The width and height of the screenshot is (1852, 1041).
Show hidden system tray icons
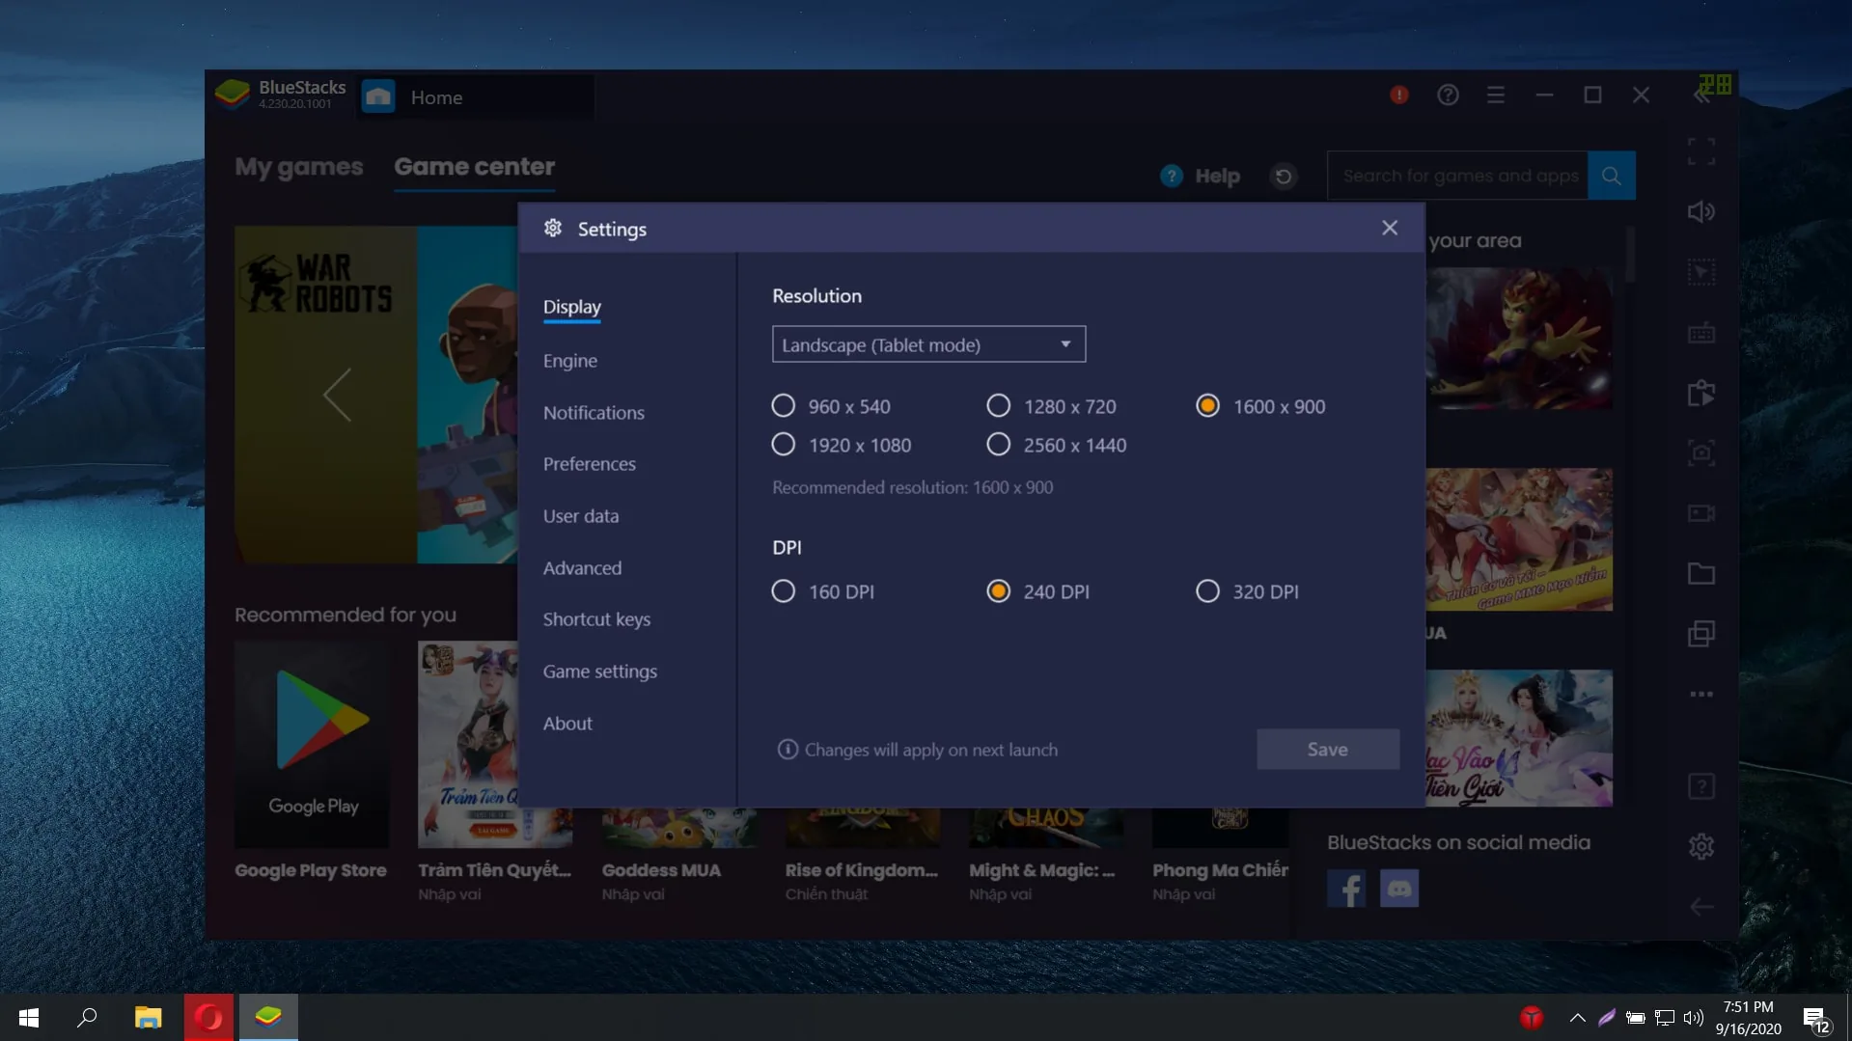(x=1577, y=1018)
